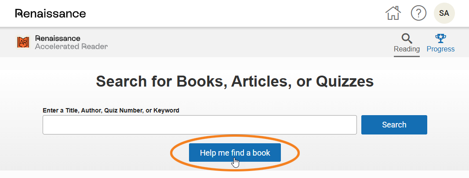Click the orange AR book logo icon
The width and height of the screenshot is (469, 178).
click(23, 42)
